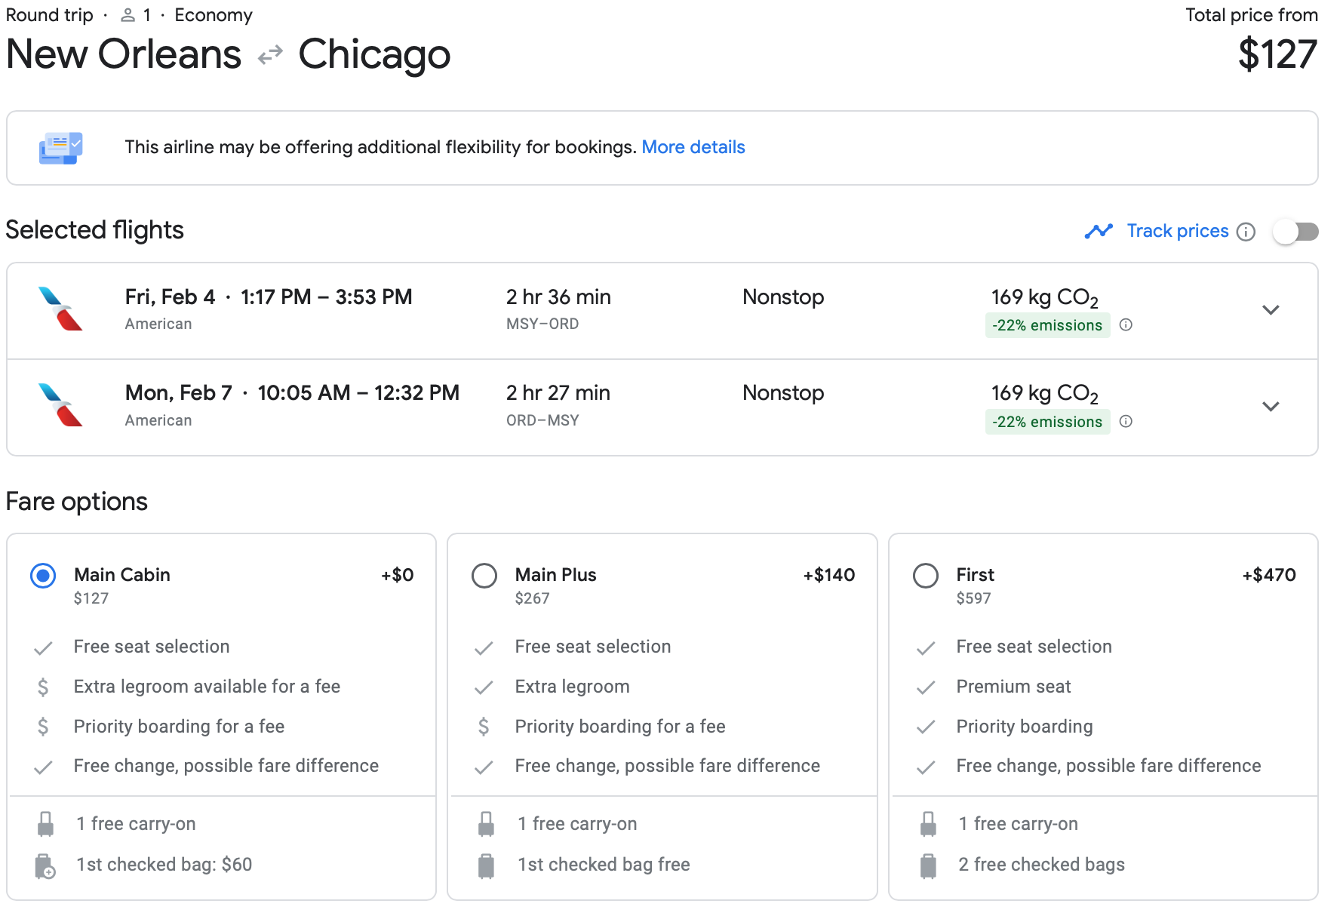The width and height of the screenshot is (1343, 919).
Task: Click emissions info icon for Feb 7 flight
Action: tap(1126, 422)
